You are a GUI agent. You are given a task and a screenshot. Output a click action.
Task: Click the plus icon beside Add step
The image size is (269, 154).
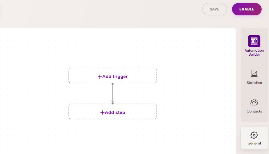pos(102,113)
